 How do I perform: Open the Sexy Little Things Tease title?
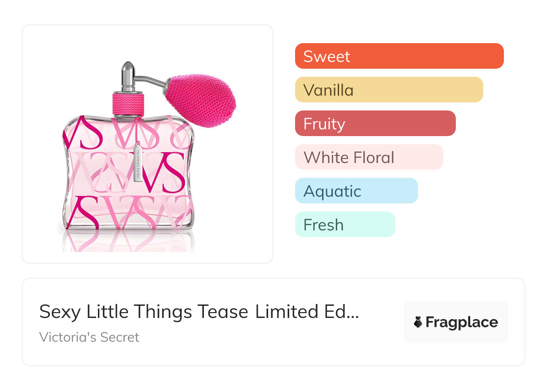pyautogui.click(x=199, y=312)
